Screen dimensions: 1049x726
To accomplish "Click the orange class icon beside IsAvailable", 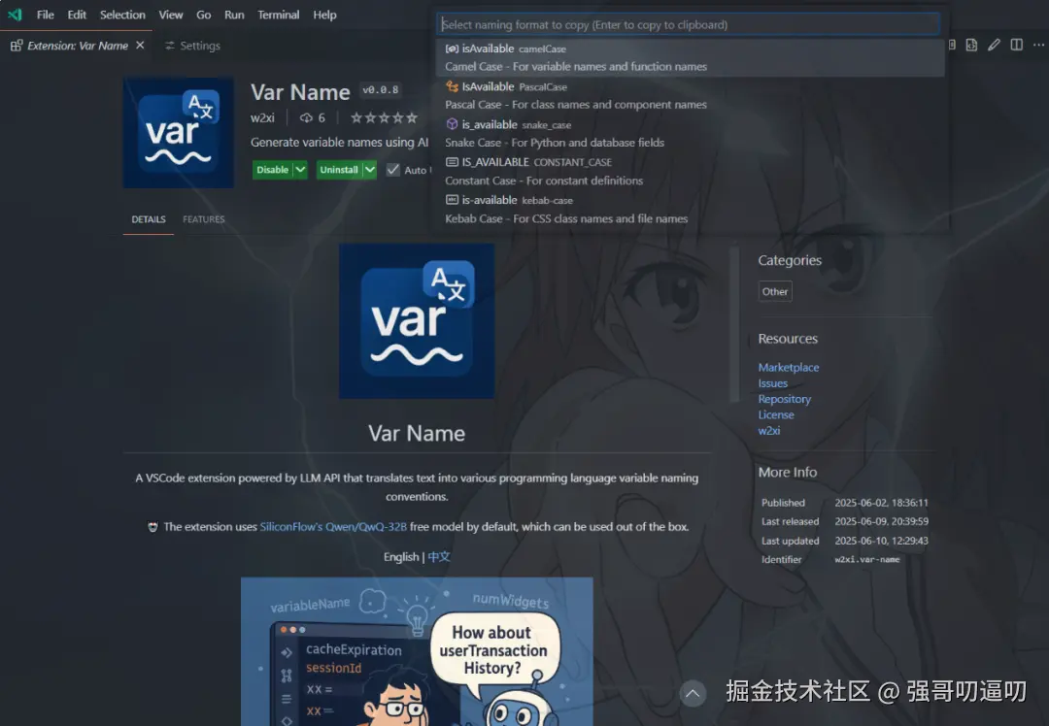I will [x=453, y=86].
